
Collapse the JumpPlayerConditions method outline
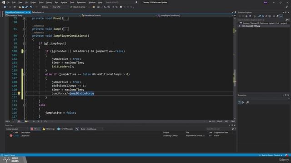point(24,36)
